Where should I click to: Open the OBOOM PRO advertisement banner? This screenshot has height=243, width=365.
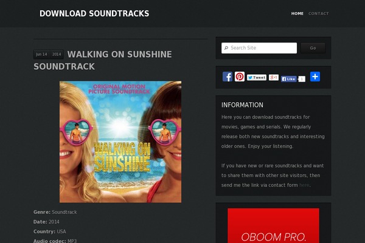273,225
